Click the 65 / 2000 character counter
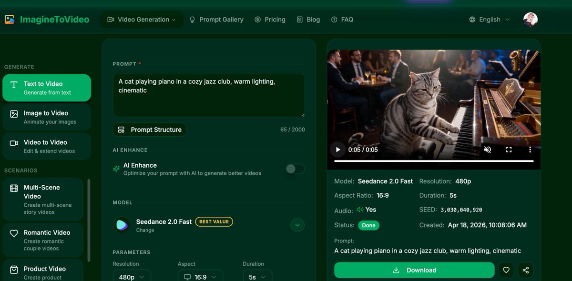This screenshot has height=281, width=572. [x=293, y=130]
